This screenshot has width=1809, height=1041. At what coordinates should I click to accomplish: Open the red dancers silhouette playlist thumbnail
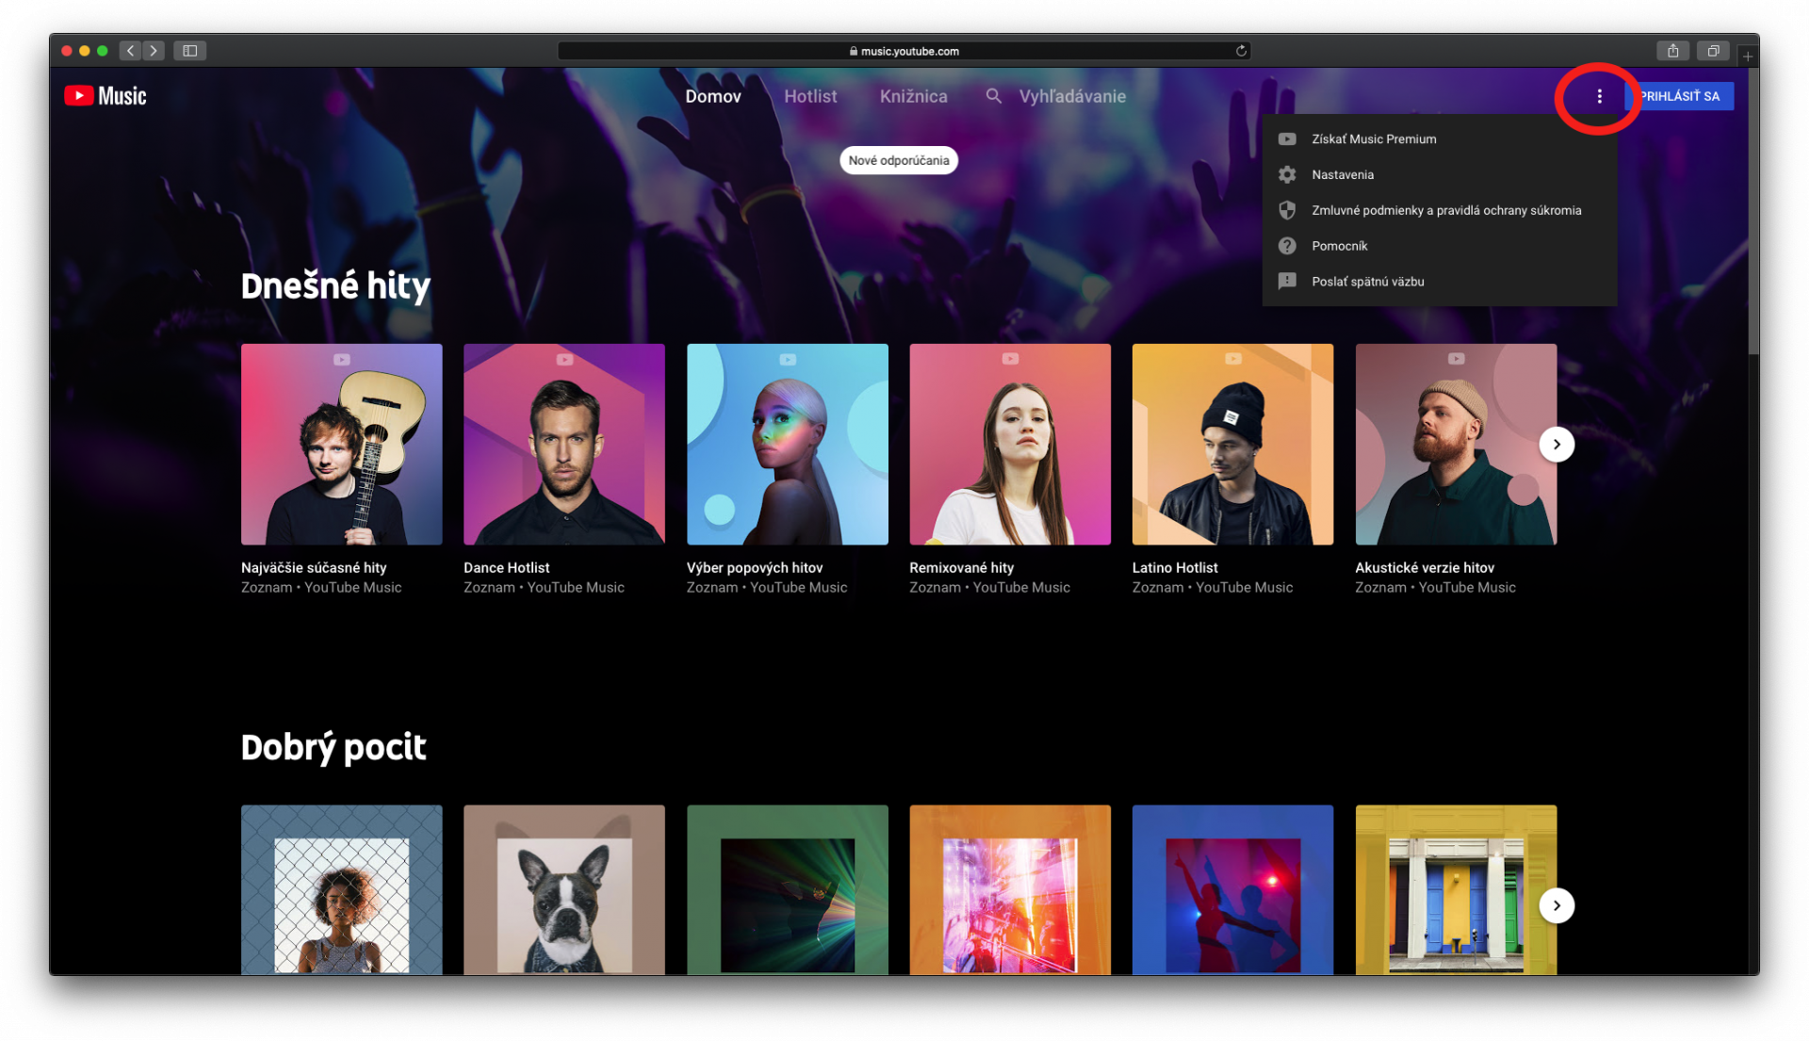1233,890
